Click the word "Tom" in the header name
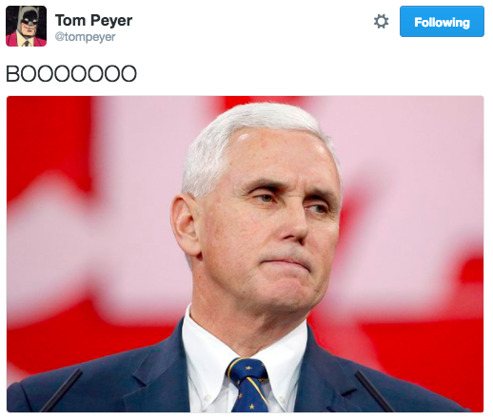Viewport: 493px width, 420px height. [x=70, y=21]
